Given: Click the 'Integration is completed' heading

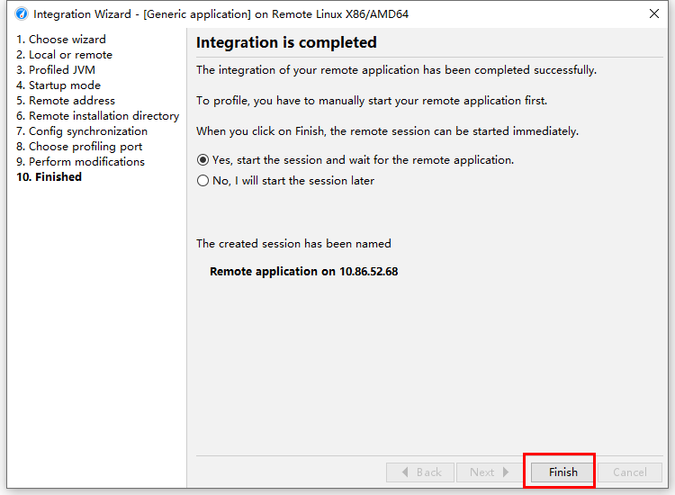Looking at the screenshot, I should (x=286, y=42).
